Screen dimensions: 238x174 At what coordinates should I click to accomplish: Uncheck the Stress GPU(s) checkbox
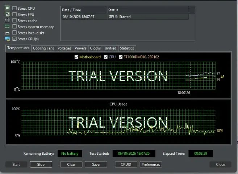coord(14,39)
